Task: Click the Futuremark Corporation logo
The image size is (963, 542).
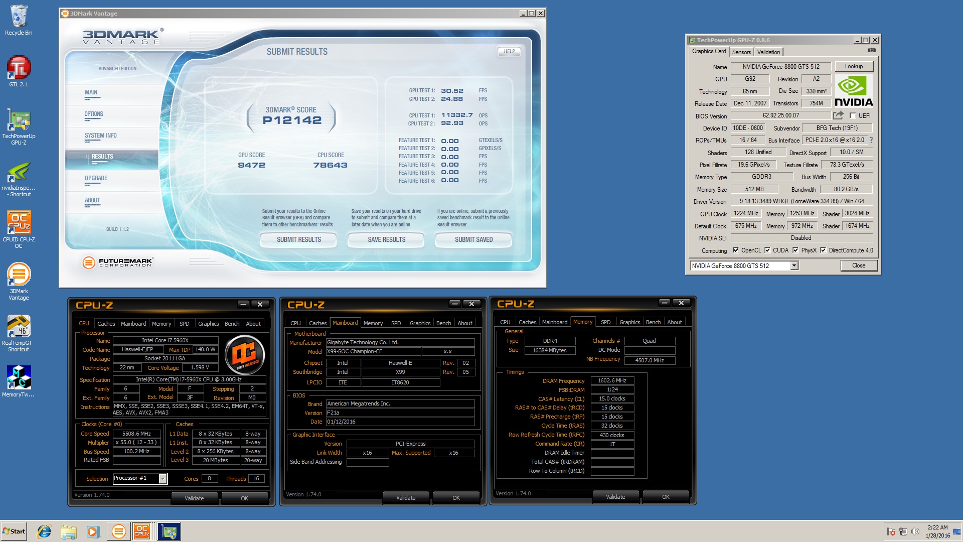Action: point(118,262)
